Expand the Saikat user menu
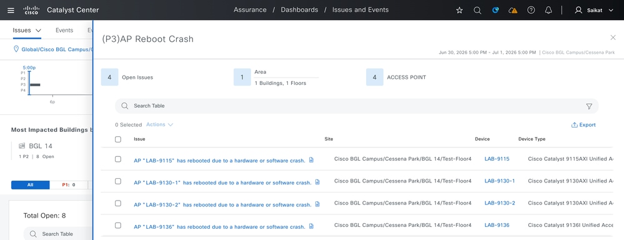Viewport: 624px width, 240px height. 611,11
